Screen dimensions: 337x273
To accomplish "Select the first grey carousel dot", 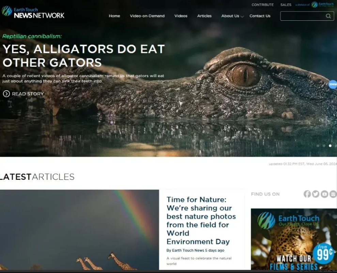I will [318, 146].
